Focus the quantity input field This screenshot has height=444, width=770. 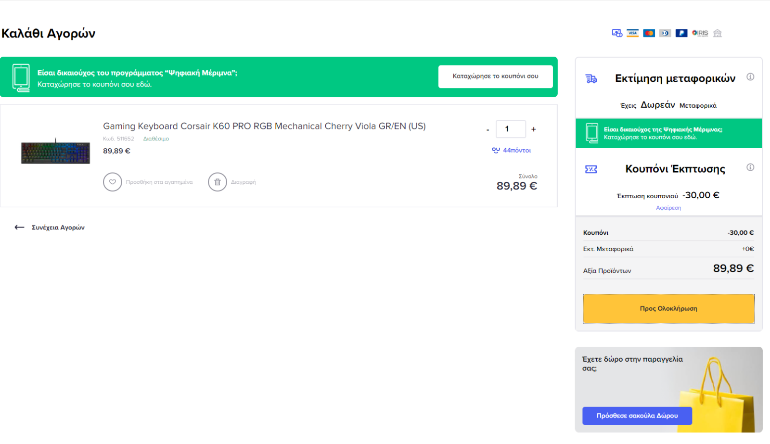click(511, 129)
